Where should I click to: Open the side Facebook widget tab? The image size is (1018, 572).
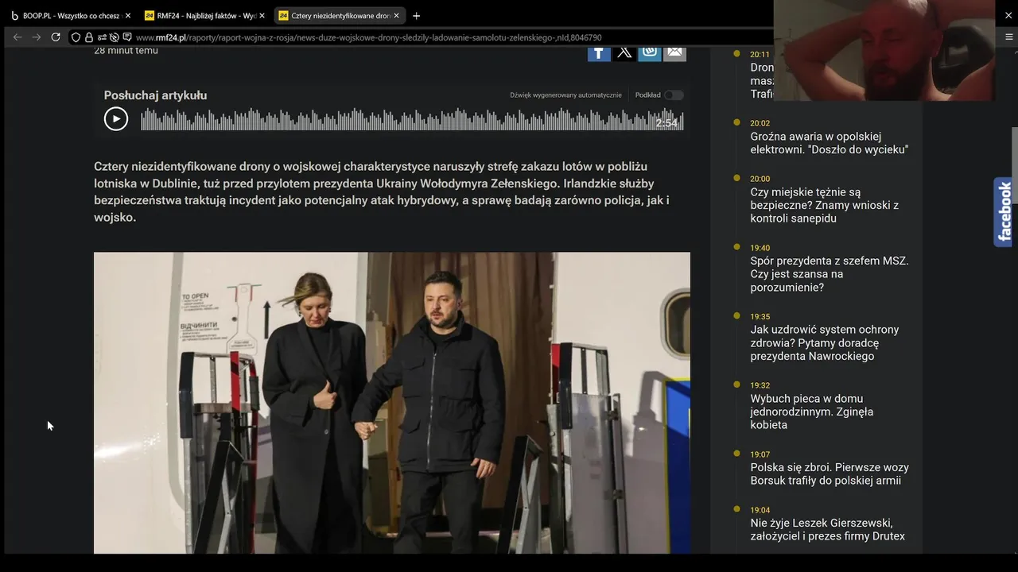(1004, 212)
